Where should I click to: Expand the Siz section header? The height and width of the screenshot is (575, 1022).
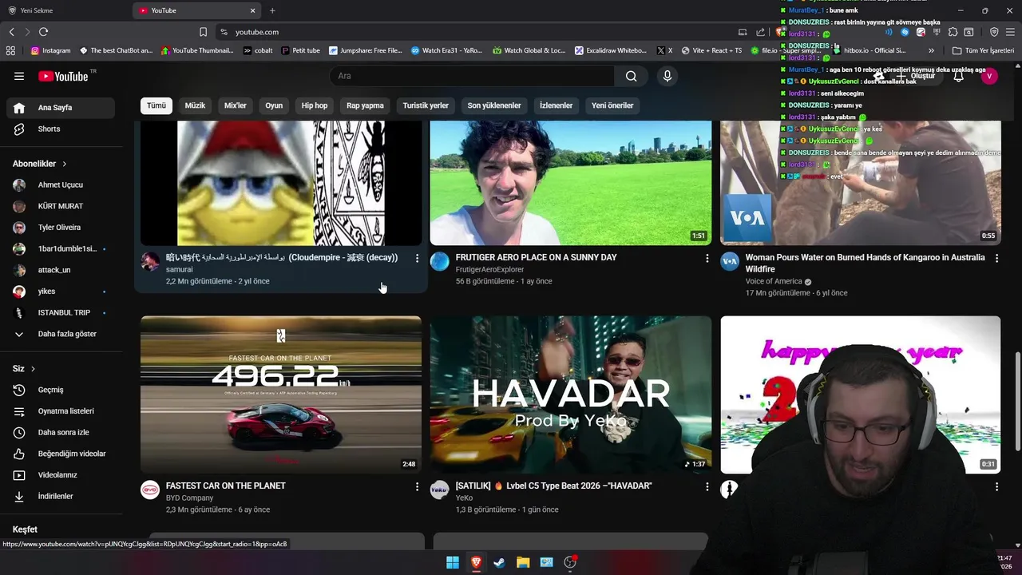click(x=24, y=369)
